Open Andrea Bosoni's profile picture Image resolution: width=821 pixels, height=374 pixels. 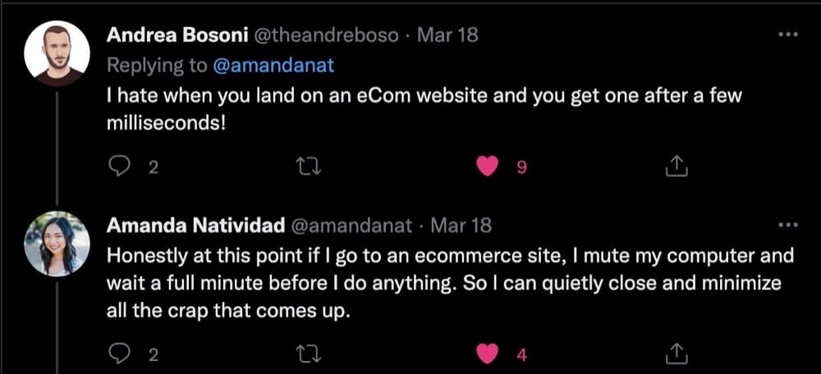(57, 53)
